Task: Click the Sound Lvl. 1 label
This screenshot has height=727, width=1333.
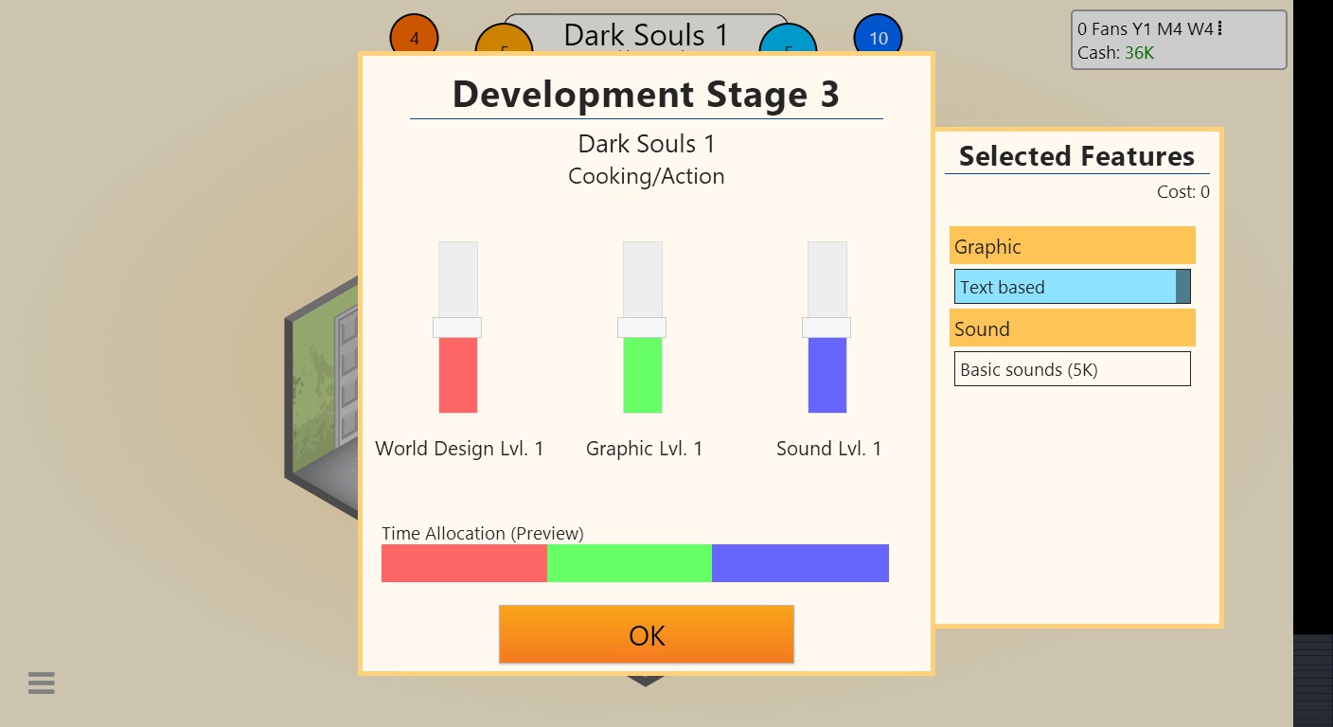Action: [x=829, y=449]
